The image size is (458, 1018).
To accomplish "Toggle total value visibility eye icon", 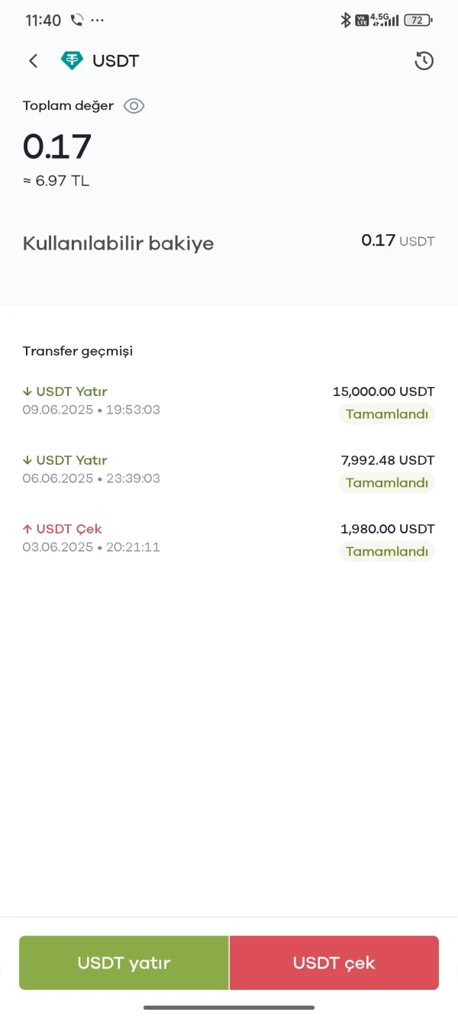I will (134, 106).
